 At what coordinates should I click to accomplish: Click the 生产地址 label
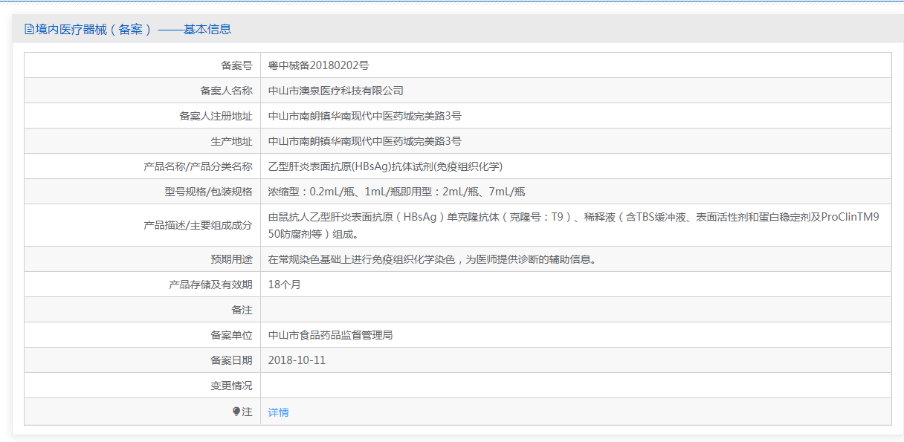[231, 141]
